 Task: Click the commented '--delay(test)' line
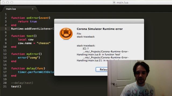point(22,83)
